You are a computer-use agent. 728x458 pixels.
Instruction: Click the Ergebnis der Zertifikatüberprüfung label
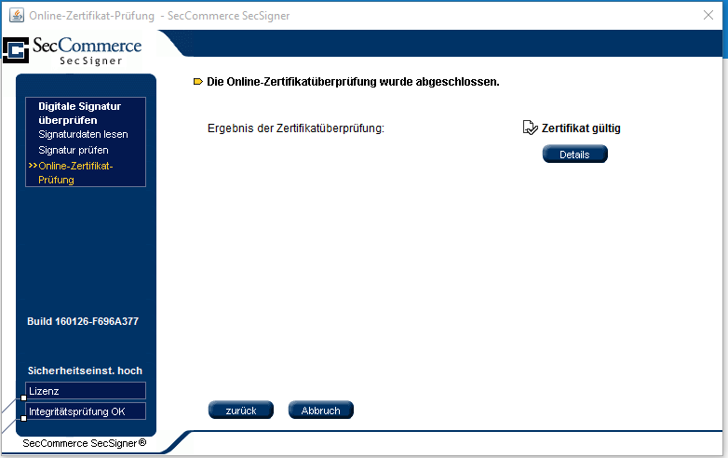(296, 128)
